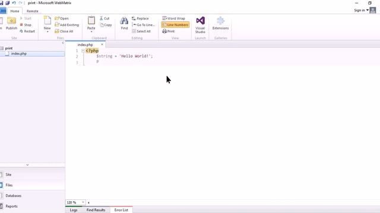This screenshot has width=380, height=213.
Task: Switch to the Home ribbon tab
Action: (x=15, y=11)
